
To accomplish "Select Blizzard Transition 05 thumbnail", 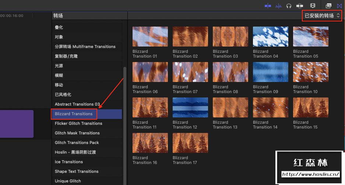I will 311,37.
